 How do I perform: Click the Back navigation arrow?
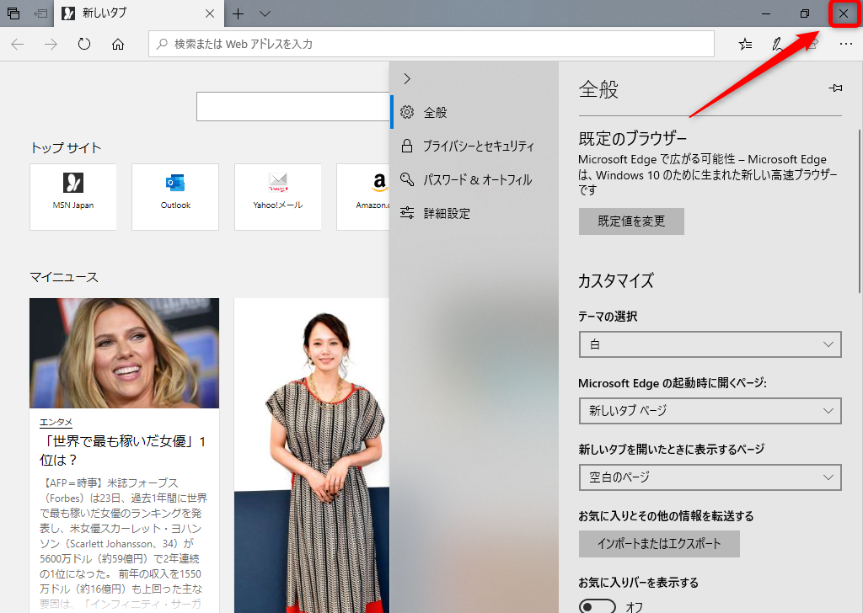point(17,44)
